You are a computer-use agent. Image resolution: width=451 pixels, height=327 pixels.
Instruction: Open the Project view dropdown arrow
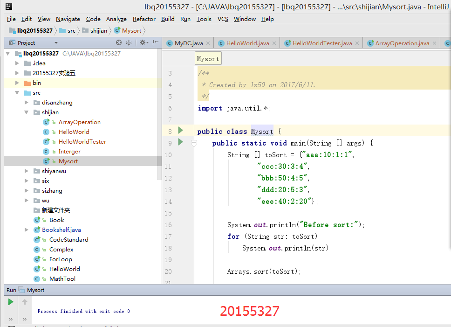click(56, 43)
